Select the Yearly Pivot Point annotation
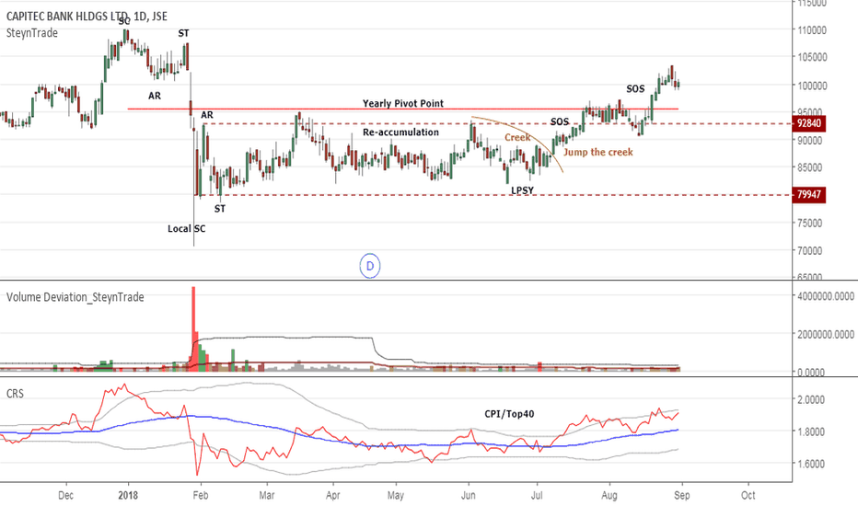 tap(402, 103)
